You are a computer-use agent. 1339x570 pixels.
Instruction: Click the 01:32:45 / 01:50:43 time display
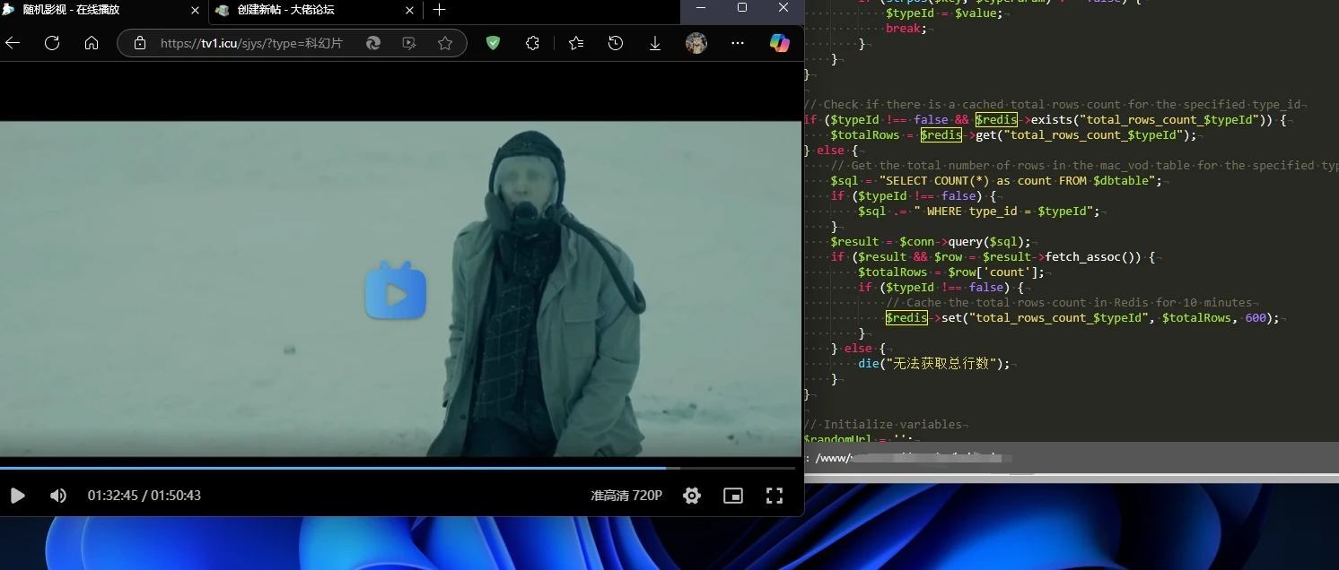click(144, 496)
